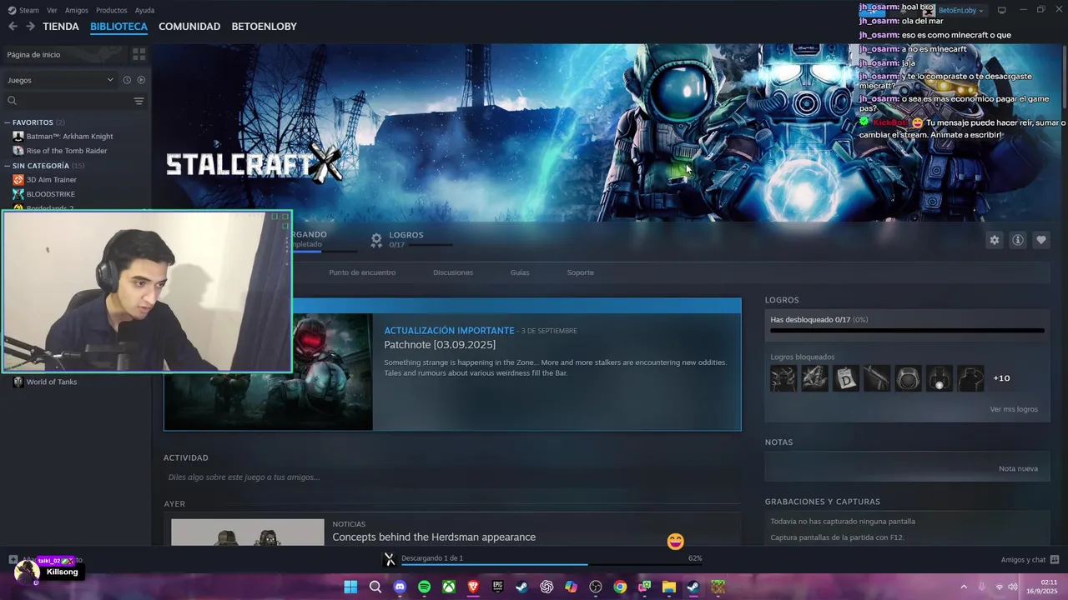1068x600 pixels.
Task: Open STALCRAFT game settings gear
Action: [x=995, y=240]
